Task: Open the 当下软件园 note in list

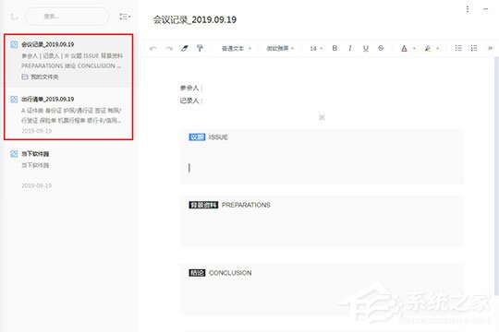Action: tap(68, 169)
